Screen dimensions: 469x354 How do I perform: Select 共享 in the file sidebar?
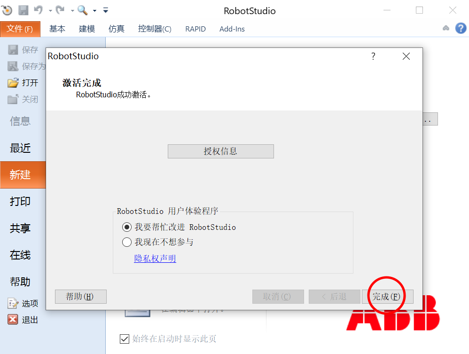[x=20, y=228]
